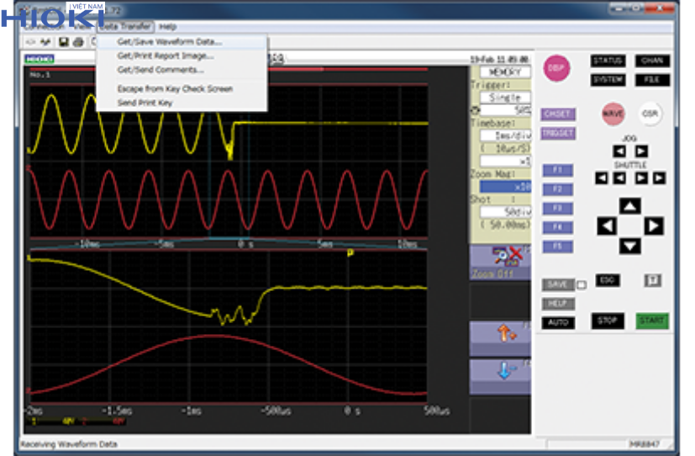This screenshot has width=695, height=456.
Task: Click the printer icon in toolbar
Action: tap(78, 42)
